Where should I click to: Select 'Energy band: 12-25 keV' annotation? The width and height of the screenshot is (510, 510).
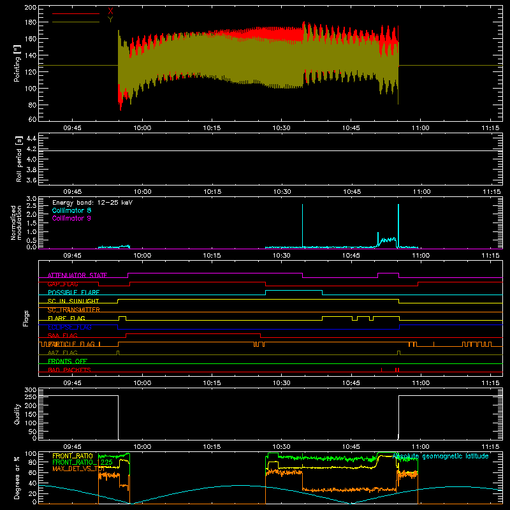click(x=92, y=203)
